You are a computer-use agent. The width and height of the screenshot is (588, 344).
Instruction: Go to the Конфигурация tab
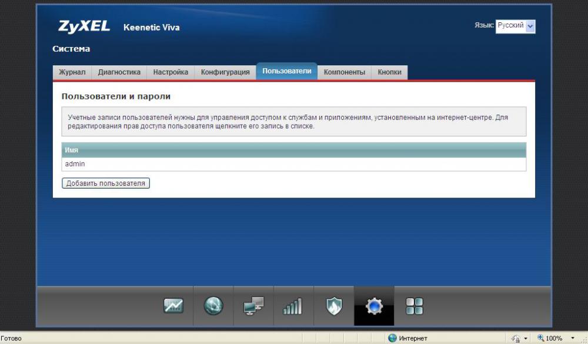coord(225,72)
